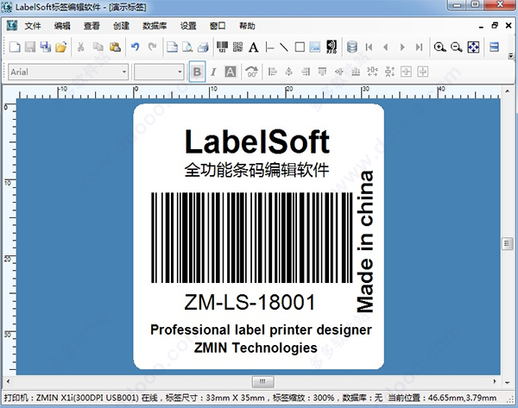Go to last database record
This screenshot has height=408, width=518.
pos(419,47)
